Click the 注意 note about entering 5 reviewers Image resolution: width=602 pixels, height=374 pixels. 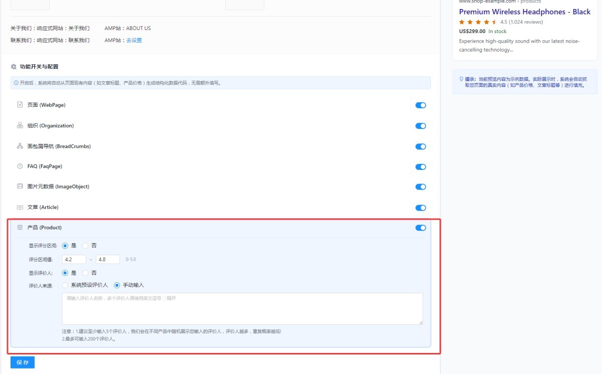172,331
